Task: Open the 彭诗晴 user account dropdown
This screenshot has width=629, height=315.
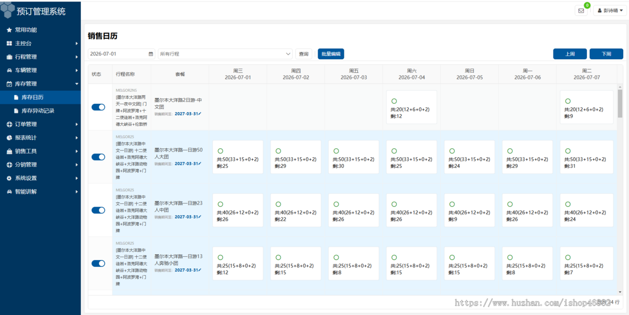Action: click(610, 10)
